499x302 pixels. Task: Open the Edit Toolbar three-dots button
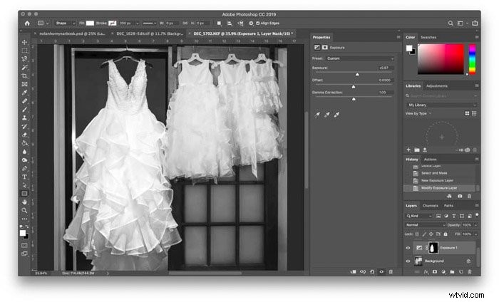[24, 219]
